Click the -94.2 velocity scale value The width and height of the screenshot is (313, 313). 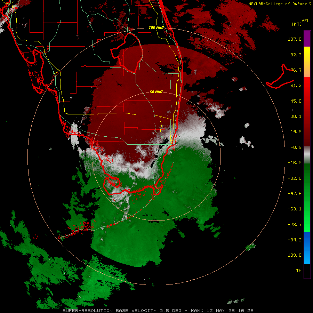point(295,240)
